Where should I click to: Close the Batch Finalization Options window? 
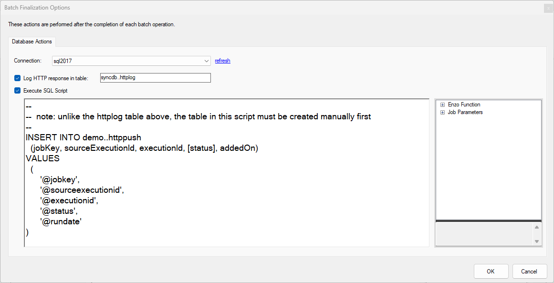coord(548,9)
